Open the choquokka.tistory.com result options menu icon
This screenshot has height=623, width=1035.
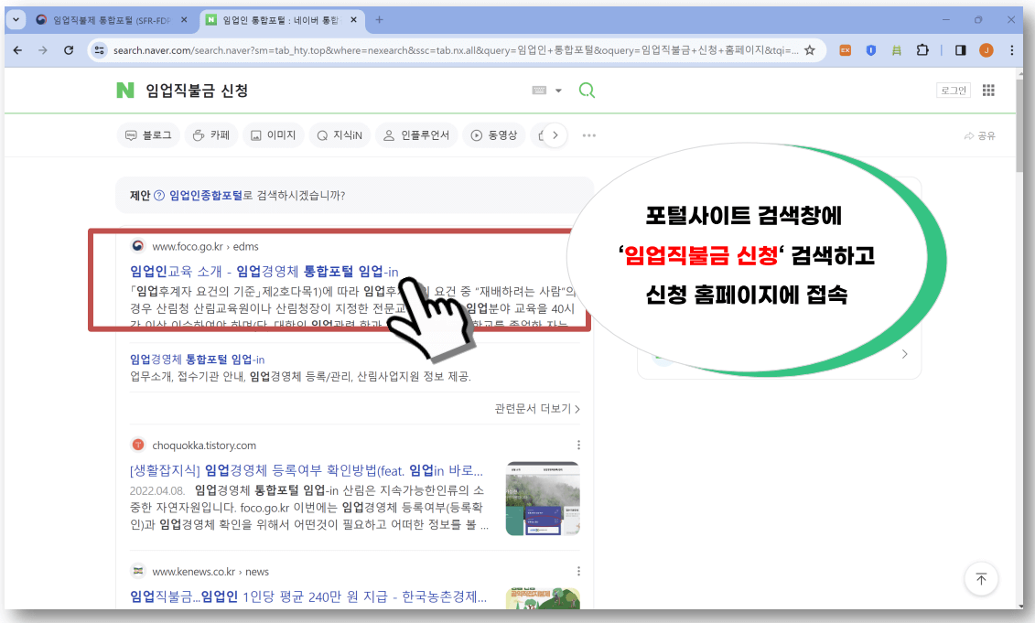pyautogui.click(x=578, y=444)
